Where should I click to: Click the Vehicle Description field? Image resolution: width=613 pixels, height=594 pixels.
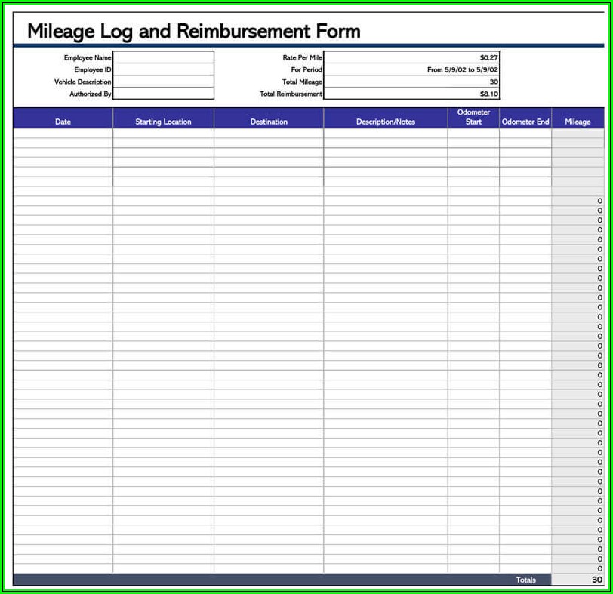pos(163,82)
